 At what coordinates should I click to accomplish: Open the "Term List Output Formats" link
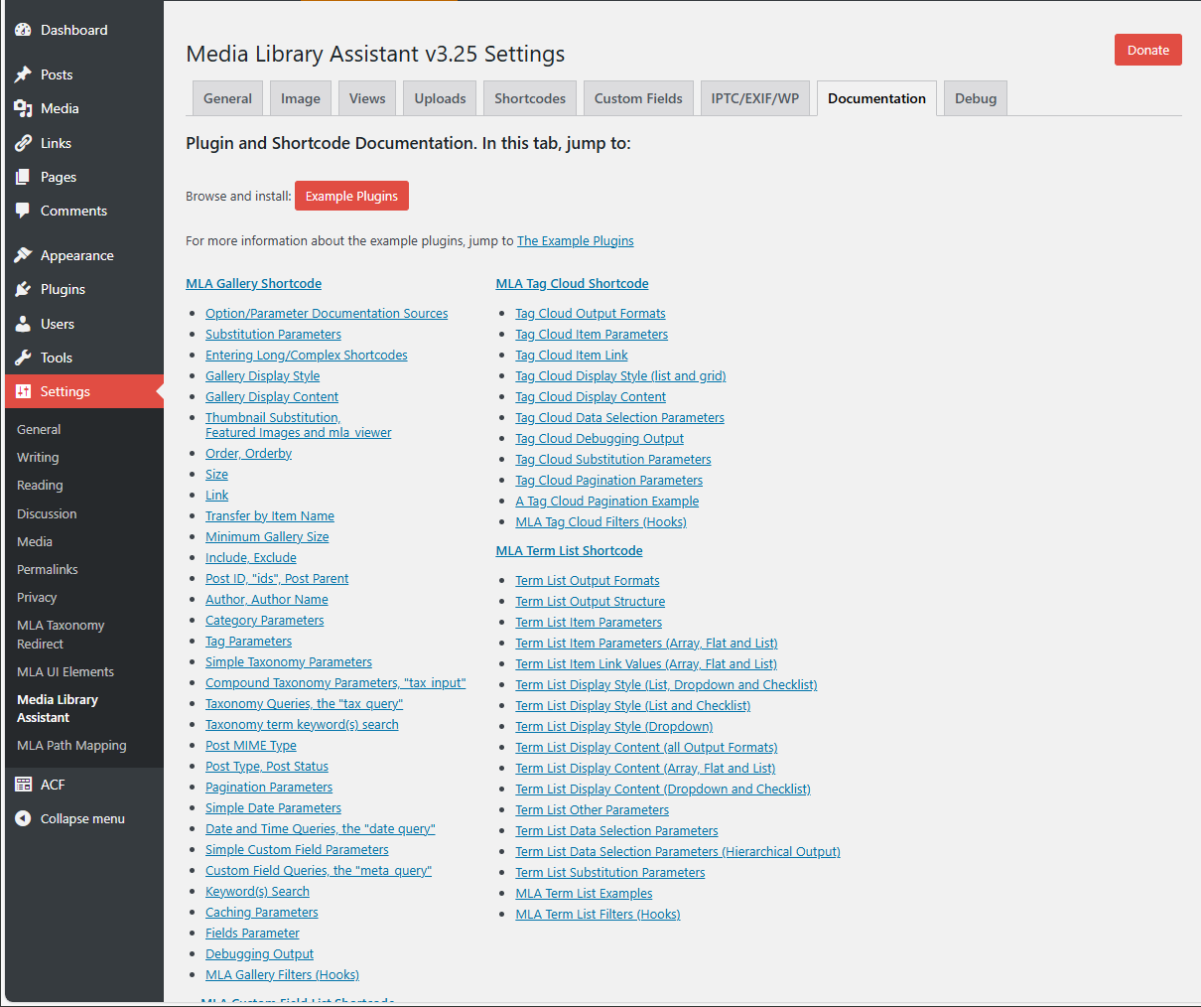click(587, 580)
